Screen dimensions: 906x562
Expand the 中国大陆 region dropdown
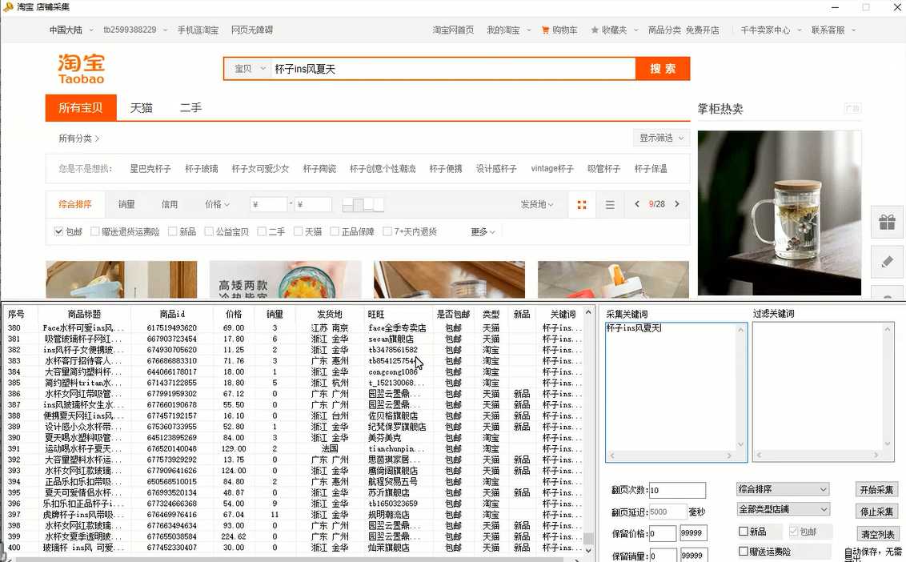coord(70,30)
